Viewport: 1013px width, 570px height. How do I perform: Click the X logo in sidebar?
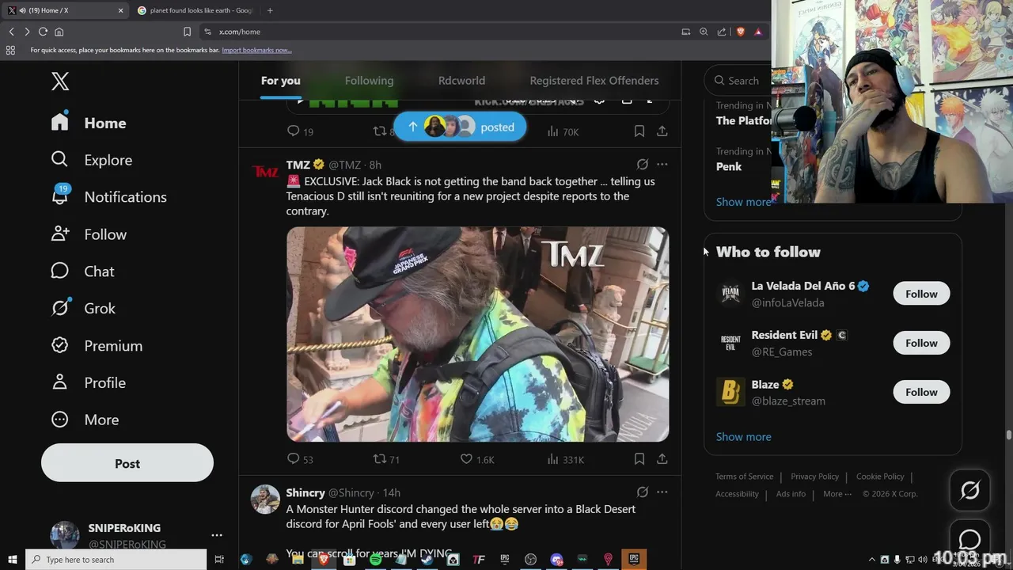60,81
